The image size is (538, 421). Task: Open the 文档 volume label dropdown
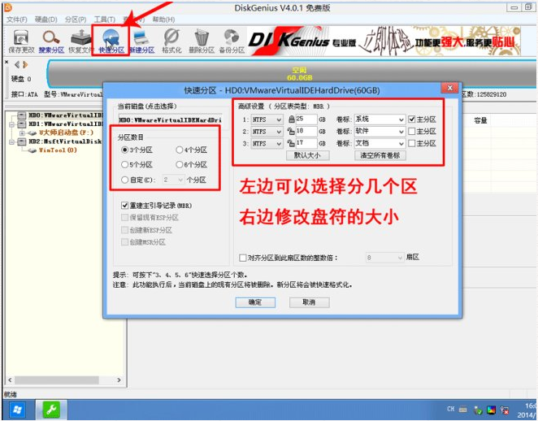pyautogui.click(x=401, y=144)
